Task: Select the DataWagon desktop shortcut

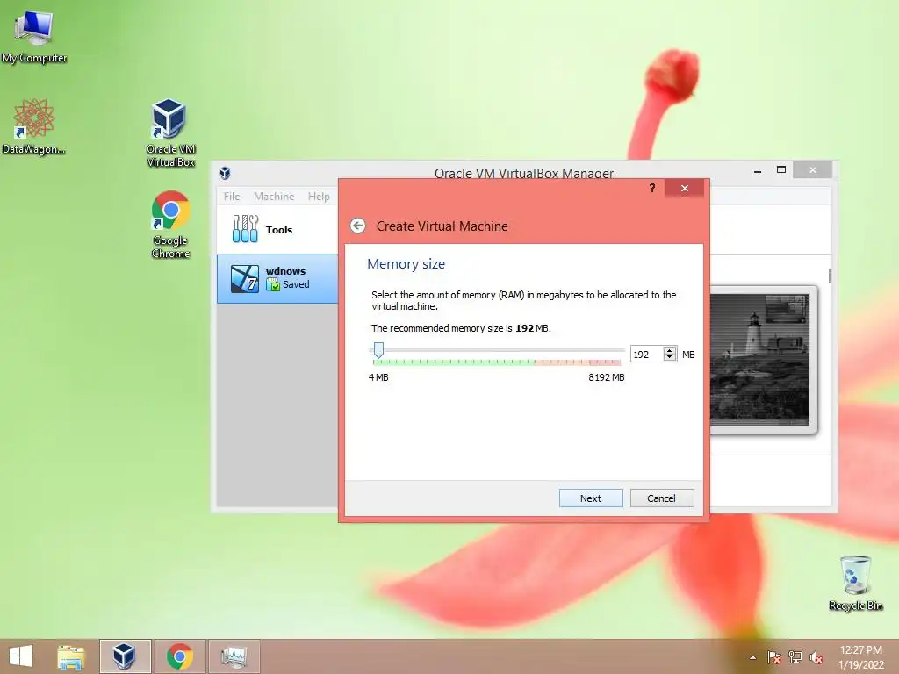Action: point(34,126)
